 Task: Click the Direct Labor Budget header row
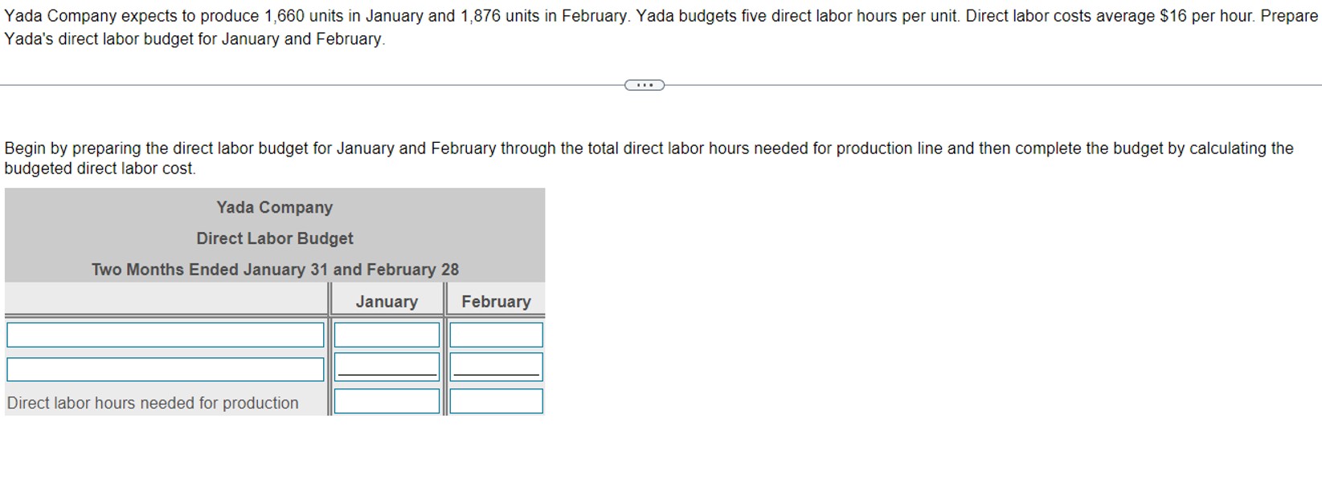274,238
